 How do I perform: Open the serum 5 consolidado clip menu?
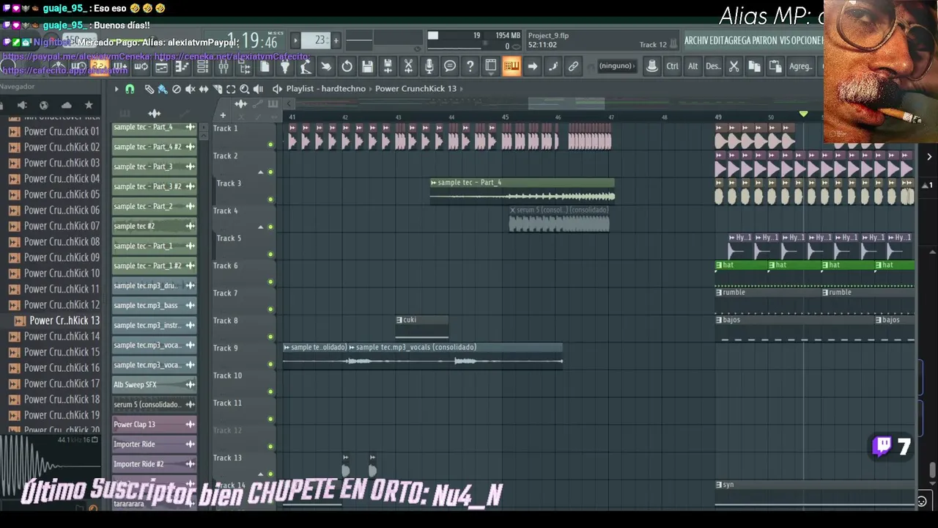(513, 210)
